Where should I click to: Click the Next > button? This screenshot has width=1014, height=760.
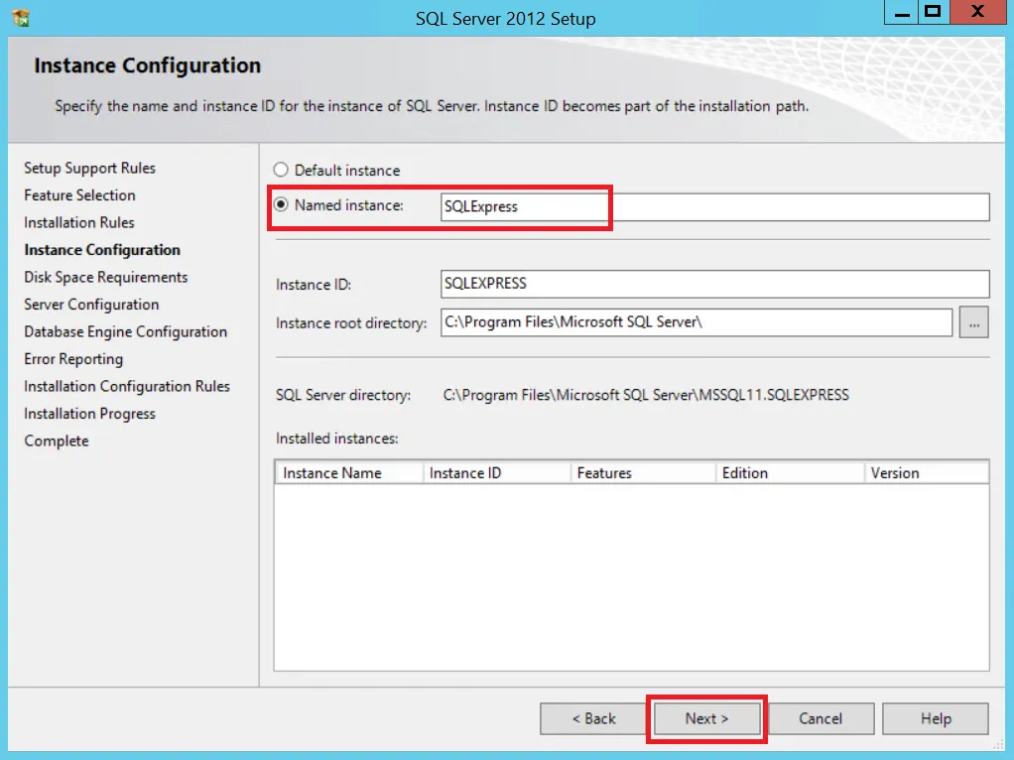pos(706,718)
